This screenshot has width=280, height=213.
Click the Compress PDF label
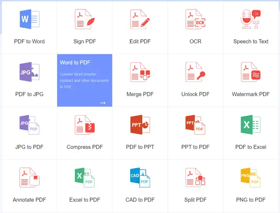[x=85, y=147]
